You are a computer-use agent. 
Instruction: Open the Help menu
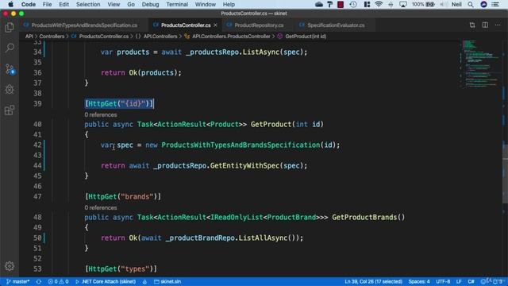point(229,4)
